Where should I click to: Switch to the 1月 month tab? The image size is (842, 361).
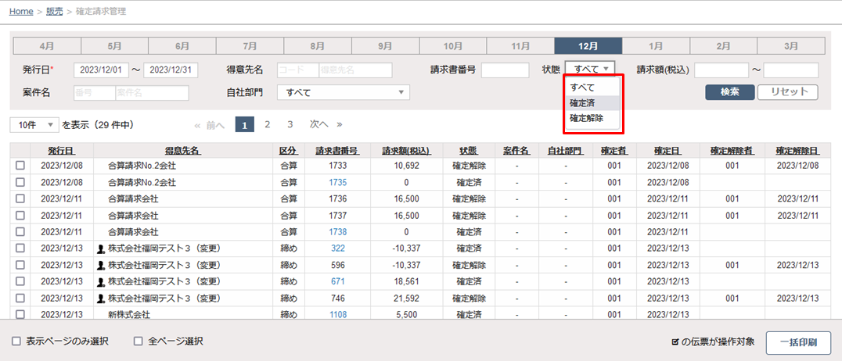pos(656,46)
